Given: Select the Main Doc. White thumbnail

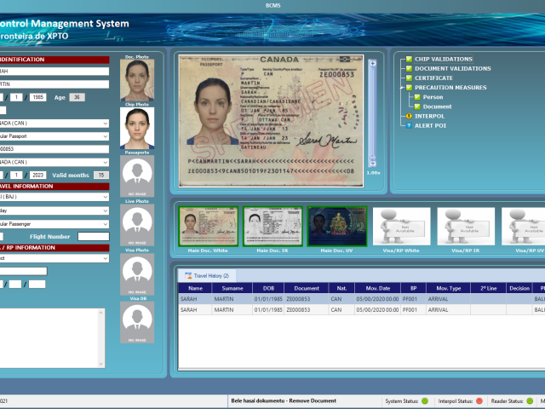Looking at the screenshot, I should (208, 226).
